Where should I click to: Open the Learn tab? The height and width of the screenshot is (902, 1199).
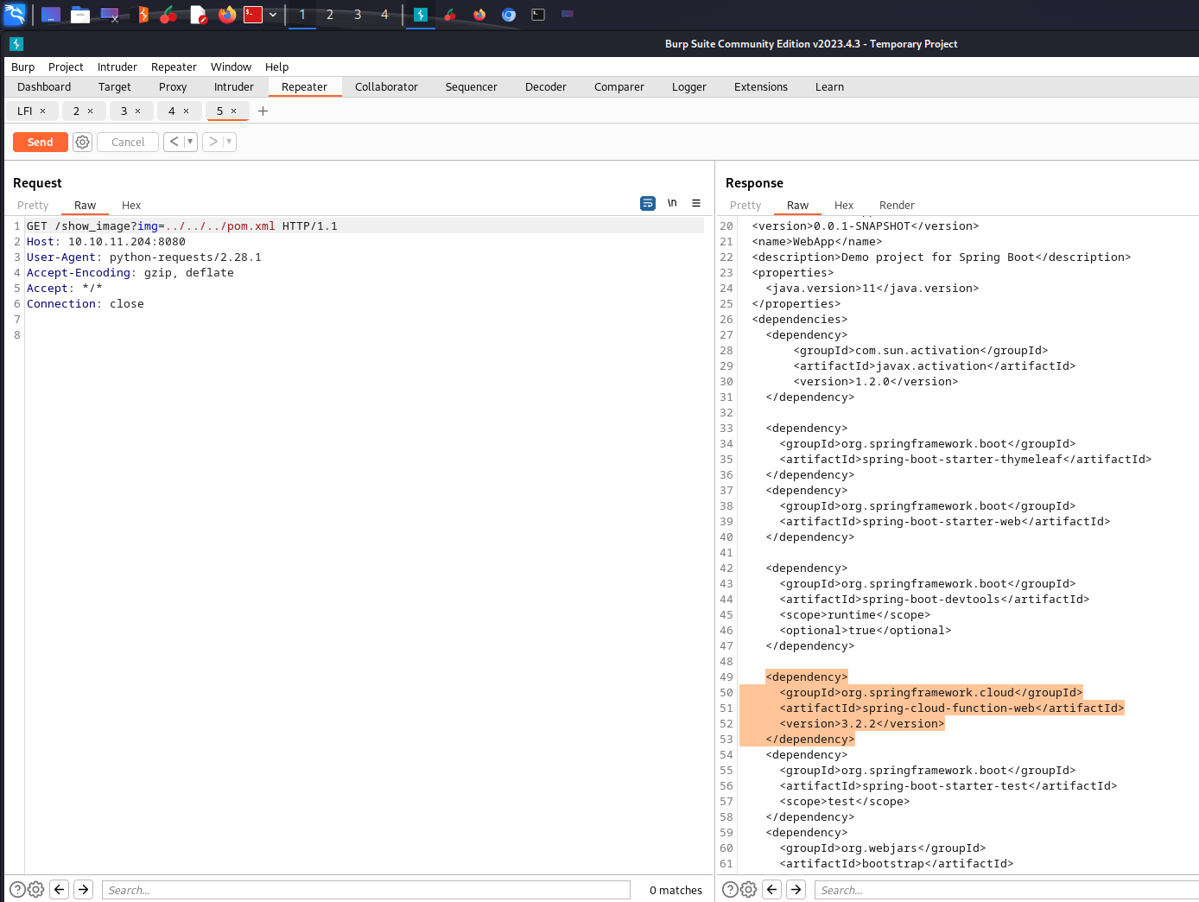[x=830, y=87]
